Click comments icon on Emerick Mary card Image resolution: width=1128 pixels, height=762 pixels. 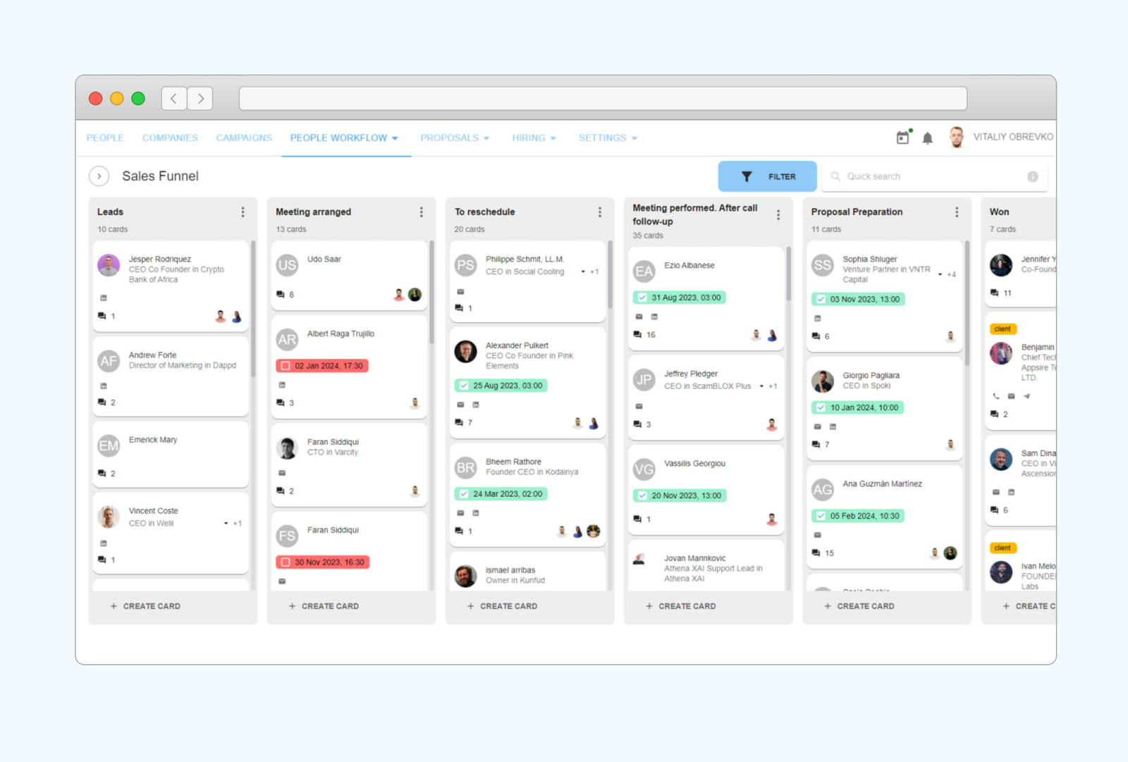pos(102,474)
